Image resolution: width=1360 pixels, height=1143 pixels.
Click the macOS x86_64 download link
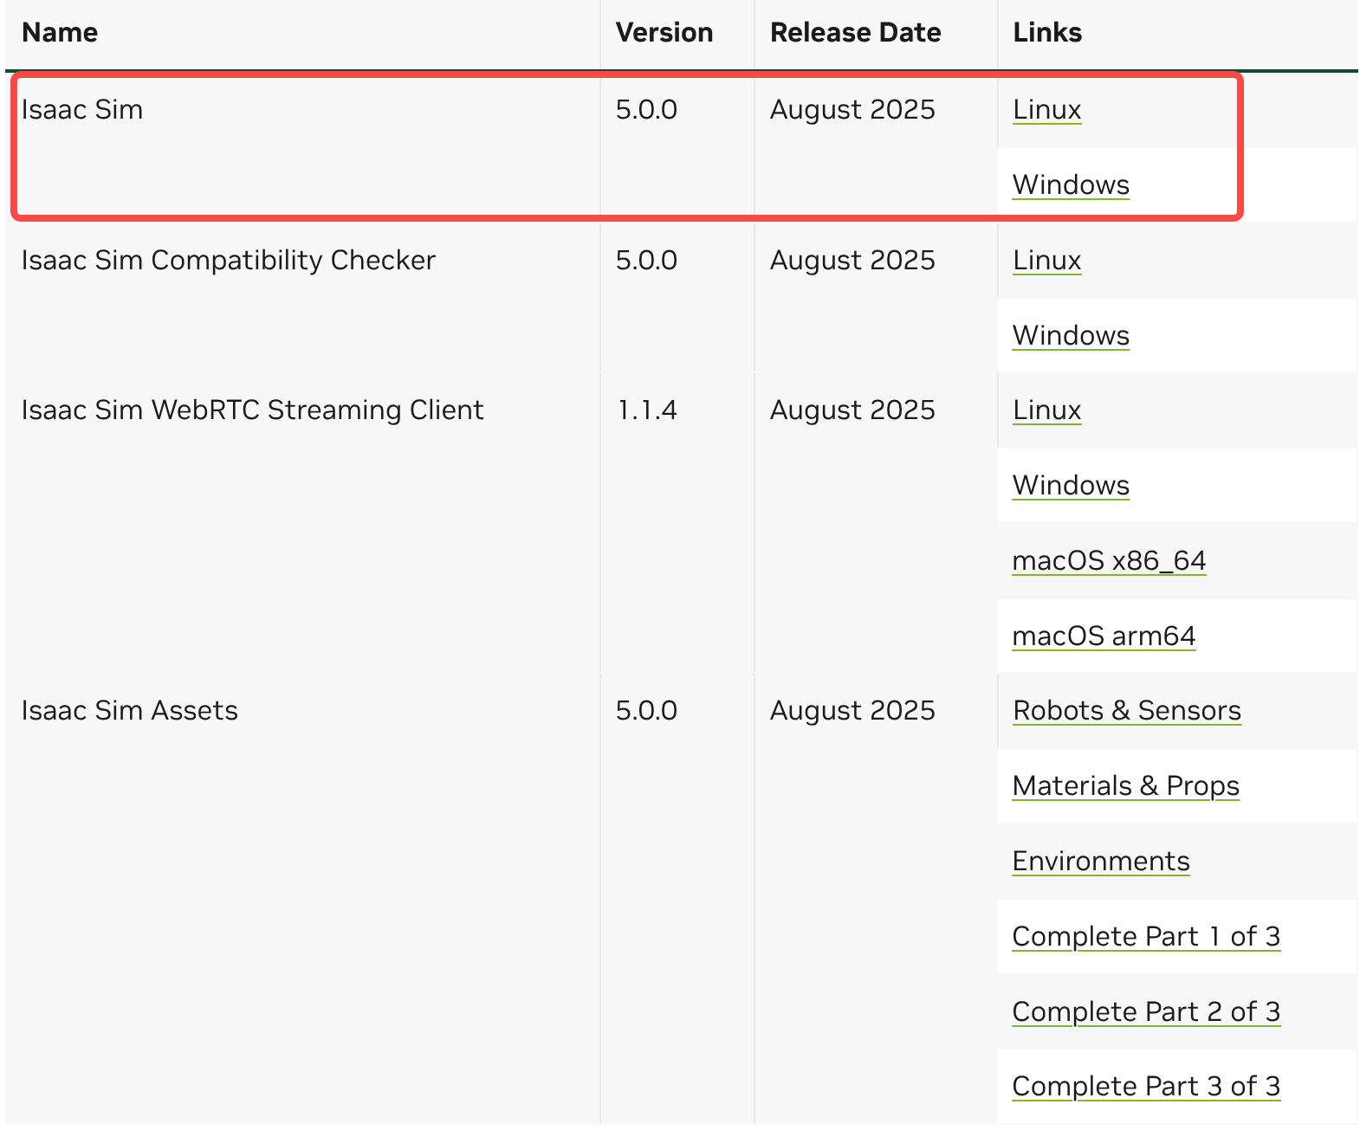point(1109,561)
